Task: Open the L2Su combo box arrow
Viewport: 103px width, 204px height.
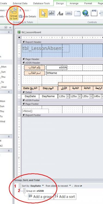Action: [79, 96]
